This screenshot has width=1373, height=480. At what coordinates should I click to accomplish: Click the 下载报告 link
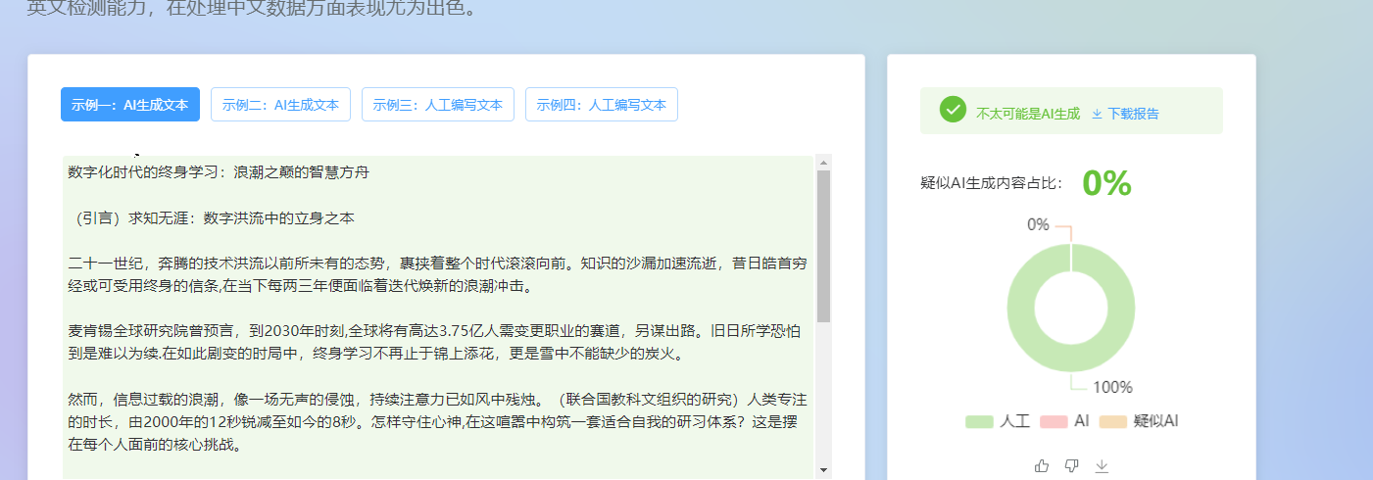click(1133, 114)
